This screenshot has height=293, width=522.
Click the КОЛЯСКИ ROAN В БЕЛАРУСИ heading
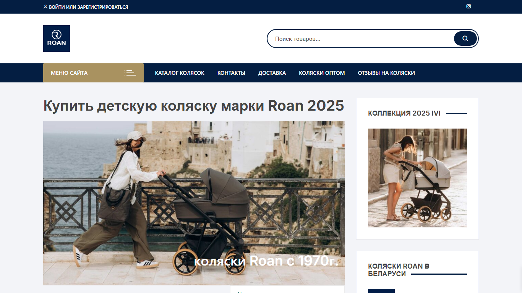click(399, 270)
